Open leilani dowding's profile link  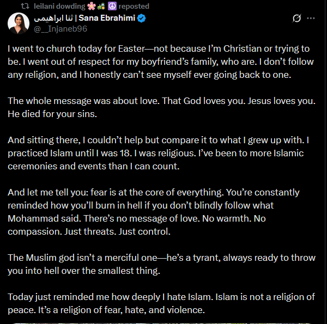pos(59,6)
